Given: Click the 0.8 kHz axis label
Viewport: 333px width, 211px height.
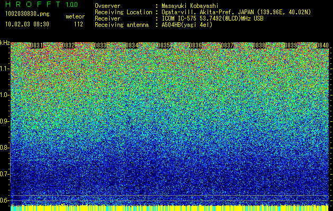Looking at the screenshot, I should tap(5, 148).
